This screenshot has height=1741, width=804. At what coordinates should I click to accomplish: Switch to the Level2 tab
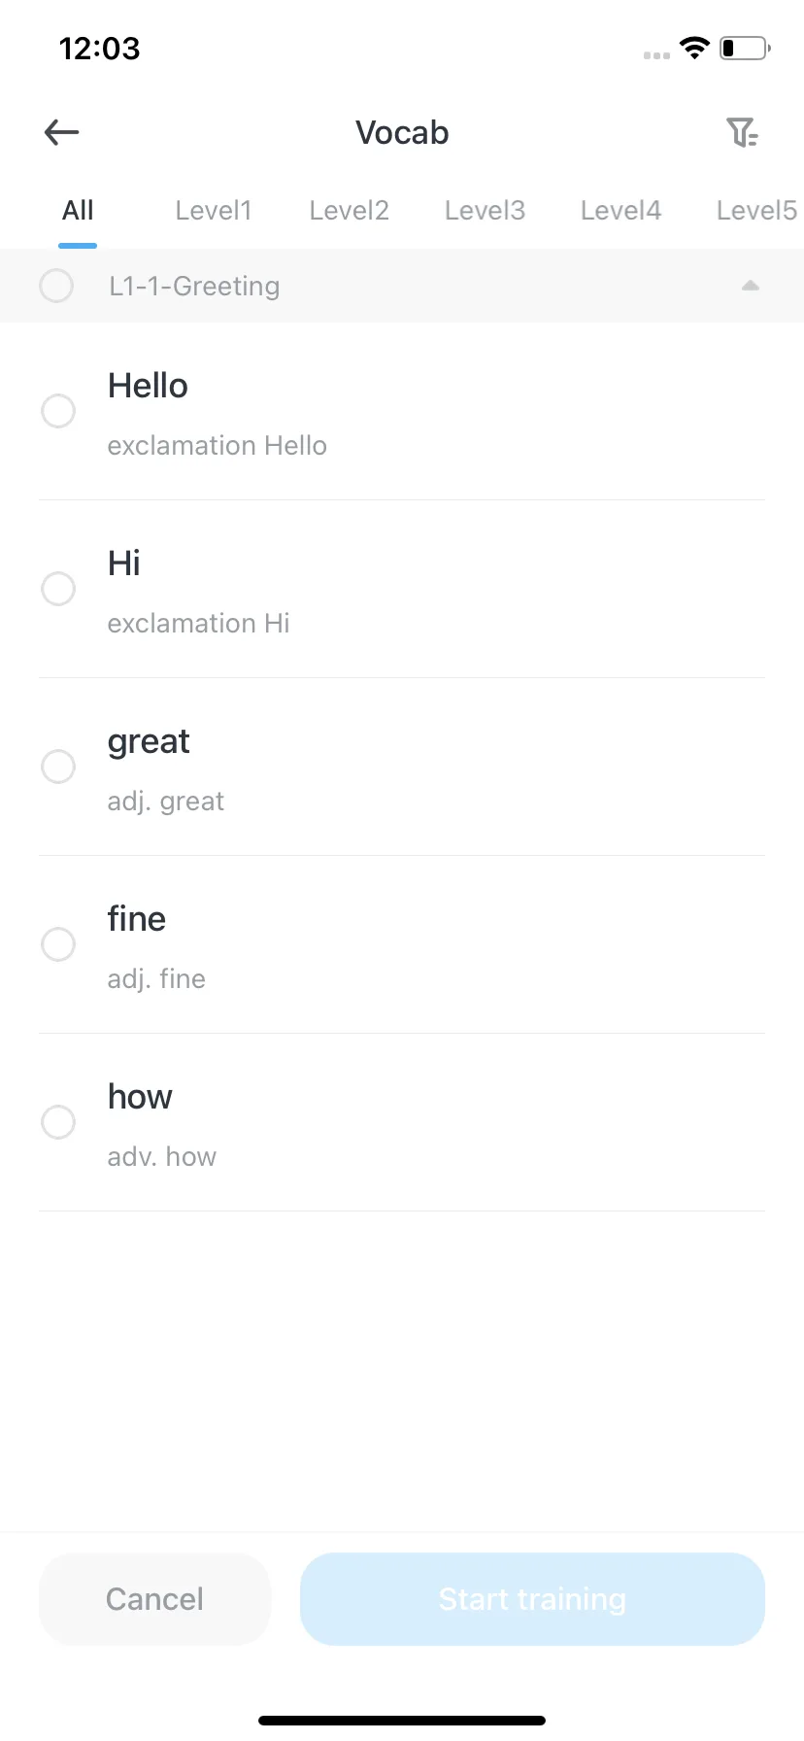(x=350, y=211)
